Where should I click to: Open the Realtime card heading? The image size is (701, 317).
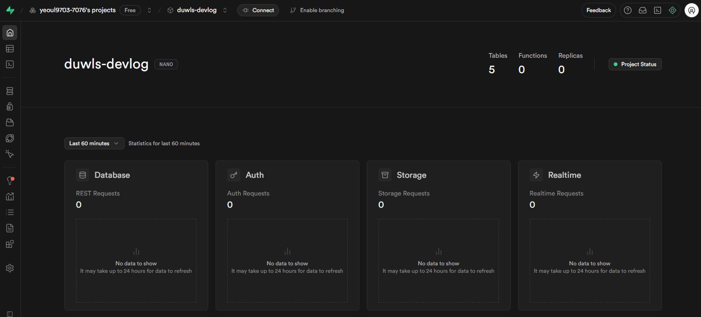click(565, 175)
